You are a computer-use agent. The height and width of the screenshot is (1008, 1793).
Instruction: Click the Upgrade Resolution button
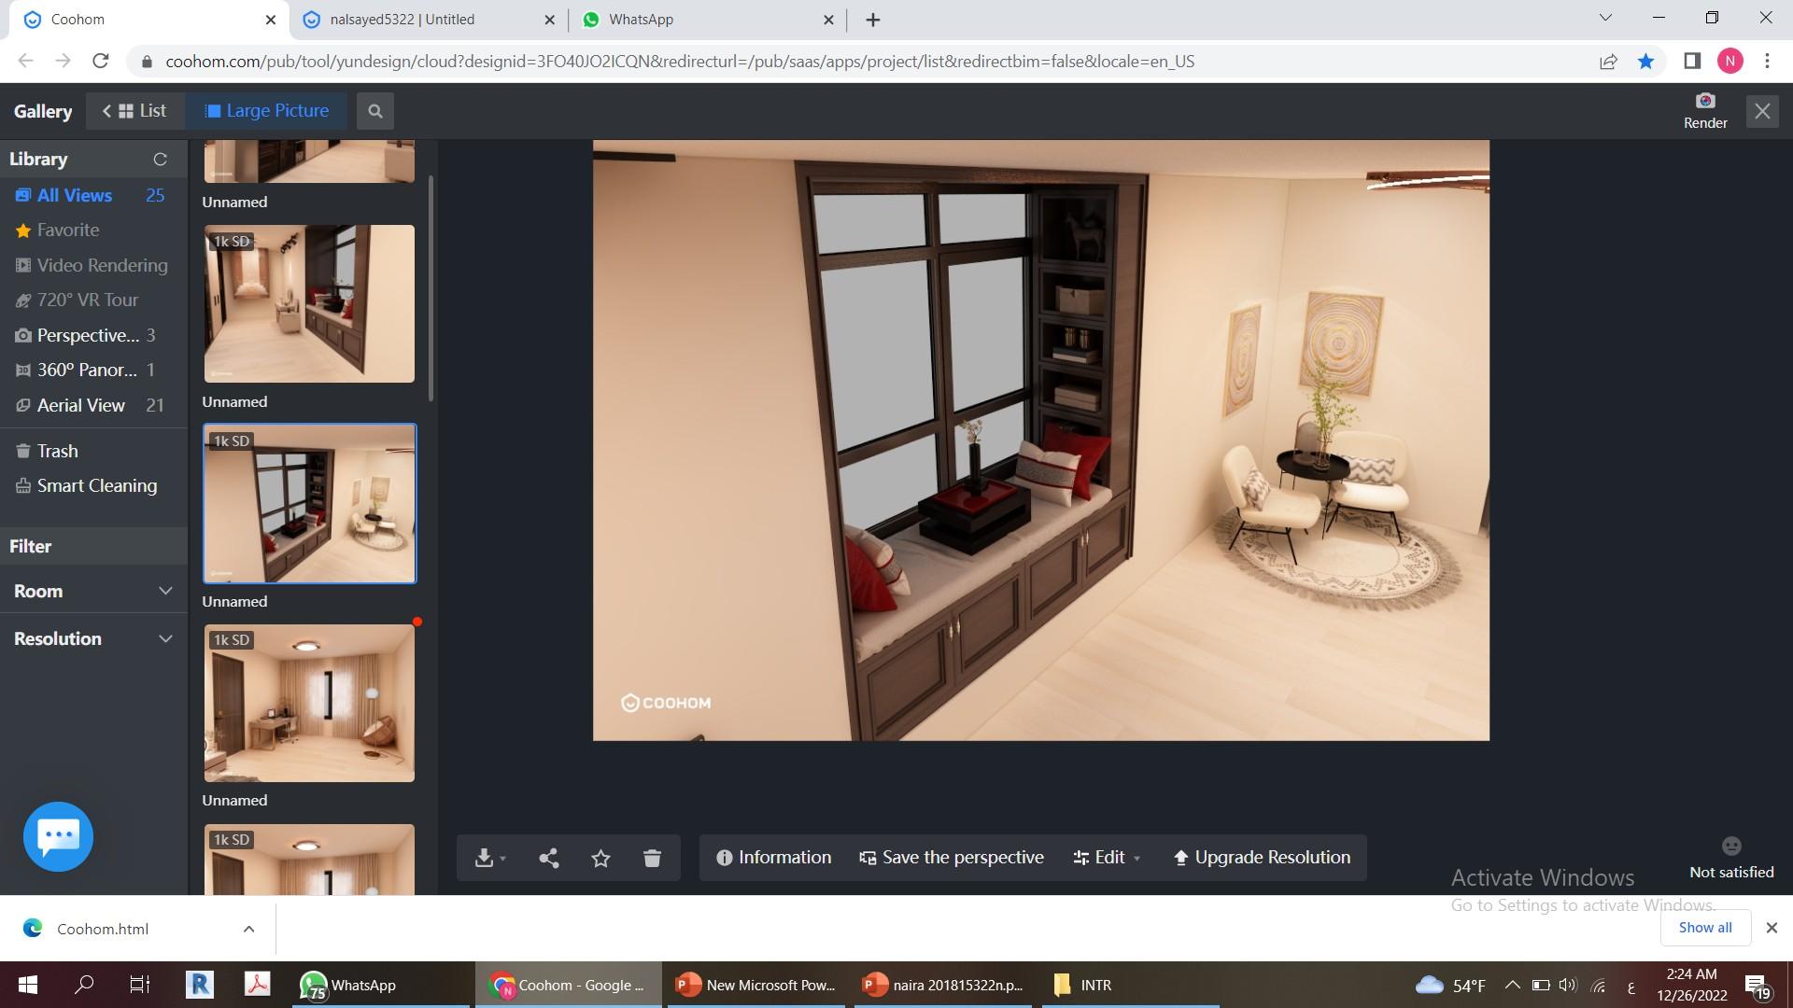pos(1262,858)
